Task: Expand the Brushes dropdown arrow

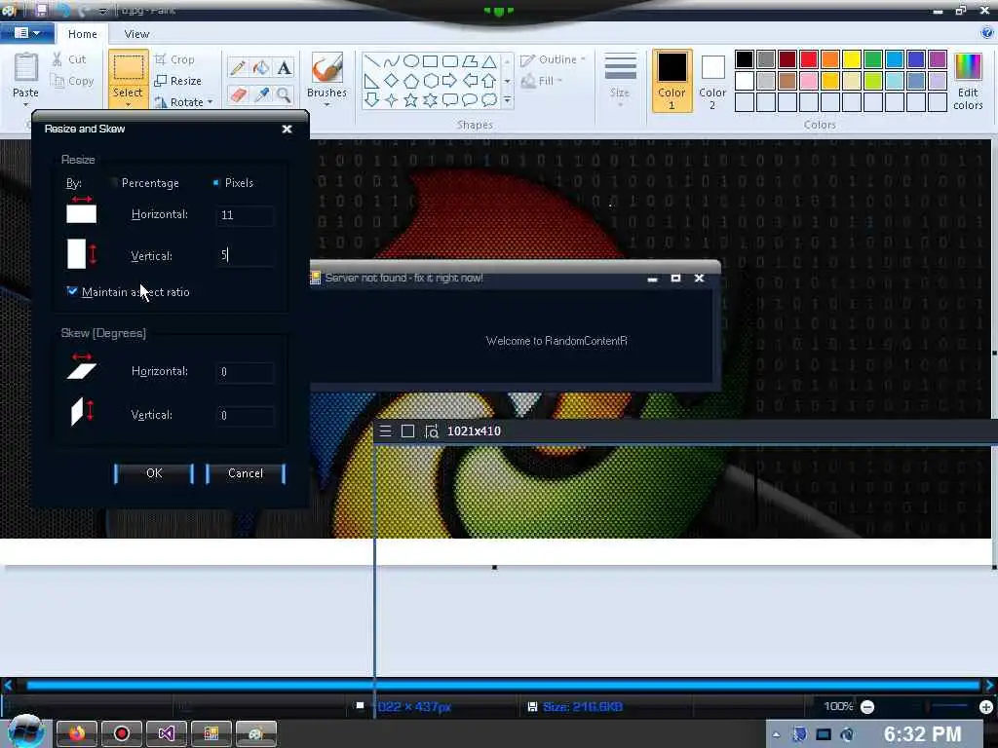Action: point(326,105)
